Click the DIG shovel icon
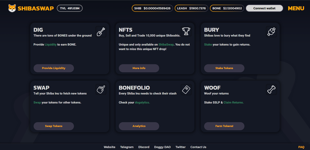The height and width of the screenshot is (150, 310). coord(101,32)
